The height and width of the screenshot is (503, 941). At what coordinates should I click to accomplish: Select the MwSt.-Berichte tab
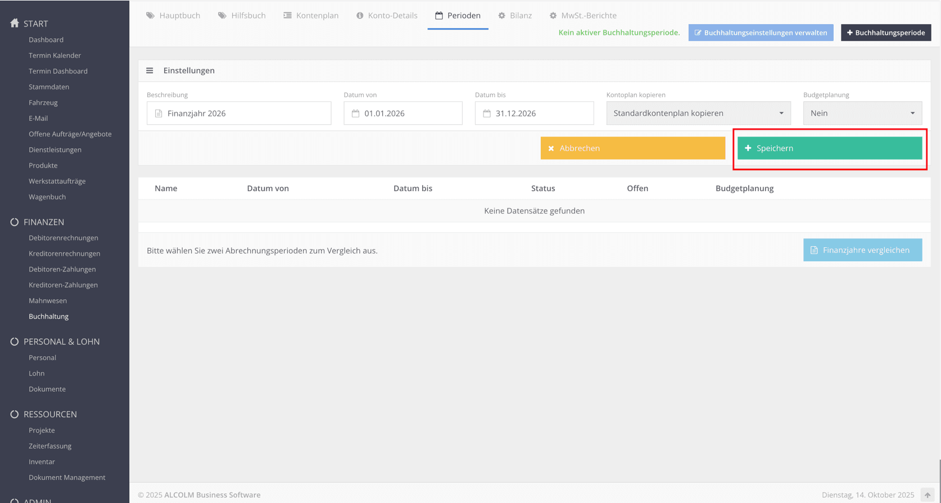[x=583, y=15]
